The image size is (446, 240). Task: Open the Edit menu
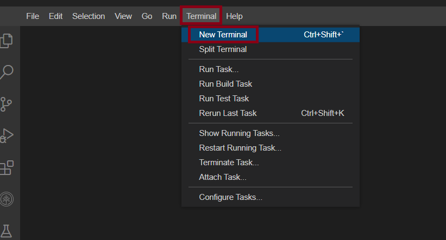coord(55,16)
